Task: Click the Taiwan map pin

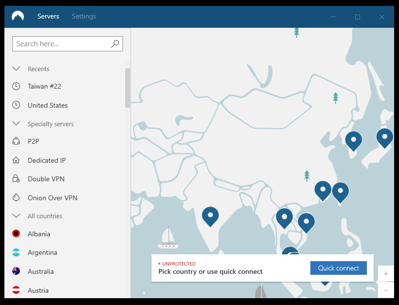Action: [340, 192]
